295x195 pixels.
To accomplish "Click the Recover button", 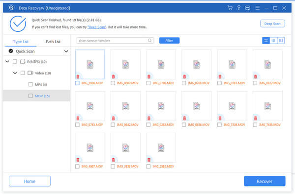I will pyautogui.click(x=265, y=181).
